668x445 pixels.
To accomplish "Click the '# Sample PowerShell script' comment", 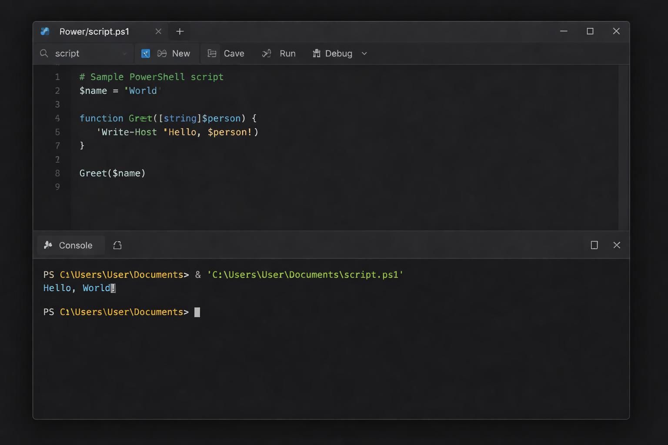I will click(151, 77).
